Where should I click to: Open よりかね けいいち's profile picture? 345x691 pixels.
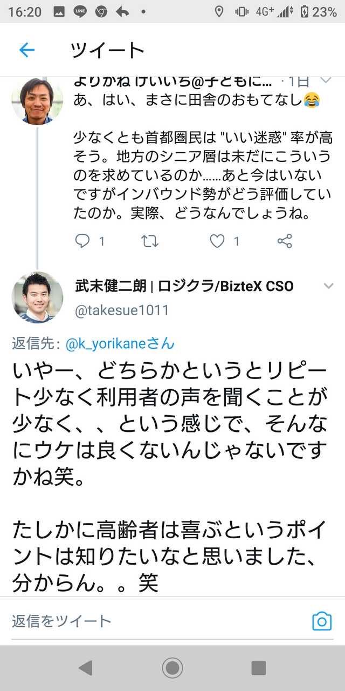pos(37,100)
